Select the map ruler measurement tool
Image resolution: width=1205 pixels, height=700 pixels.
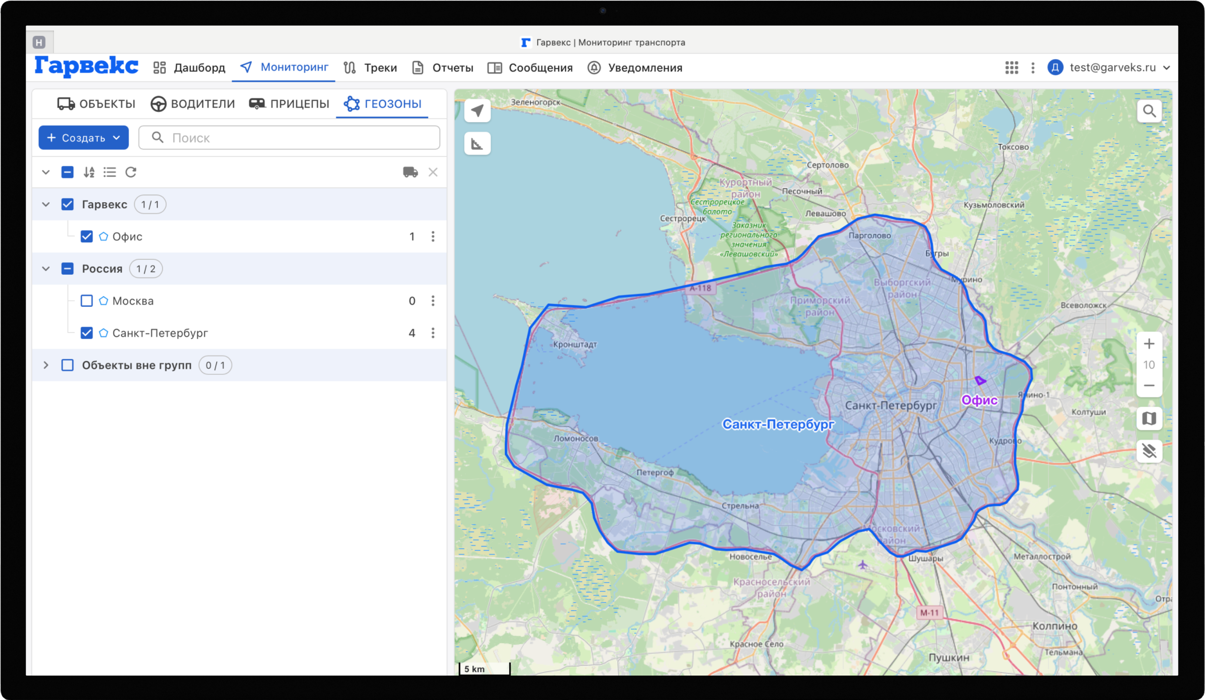[477, 143]
